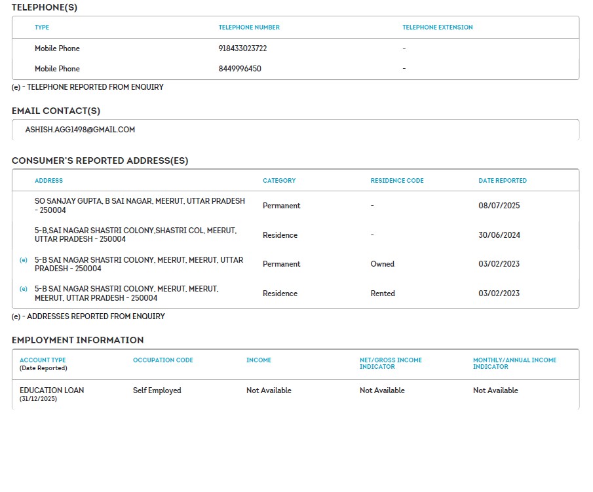This screenshot has width=593, height=492.
Task: Click the Rented residence code value
Action: [x=383, y=293]
